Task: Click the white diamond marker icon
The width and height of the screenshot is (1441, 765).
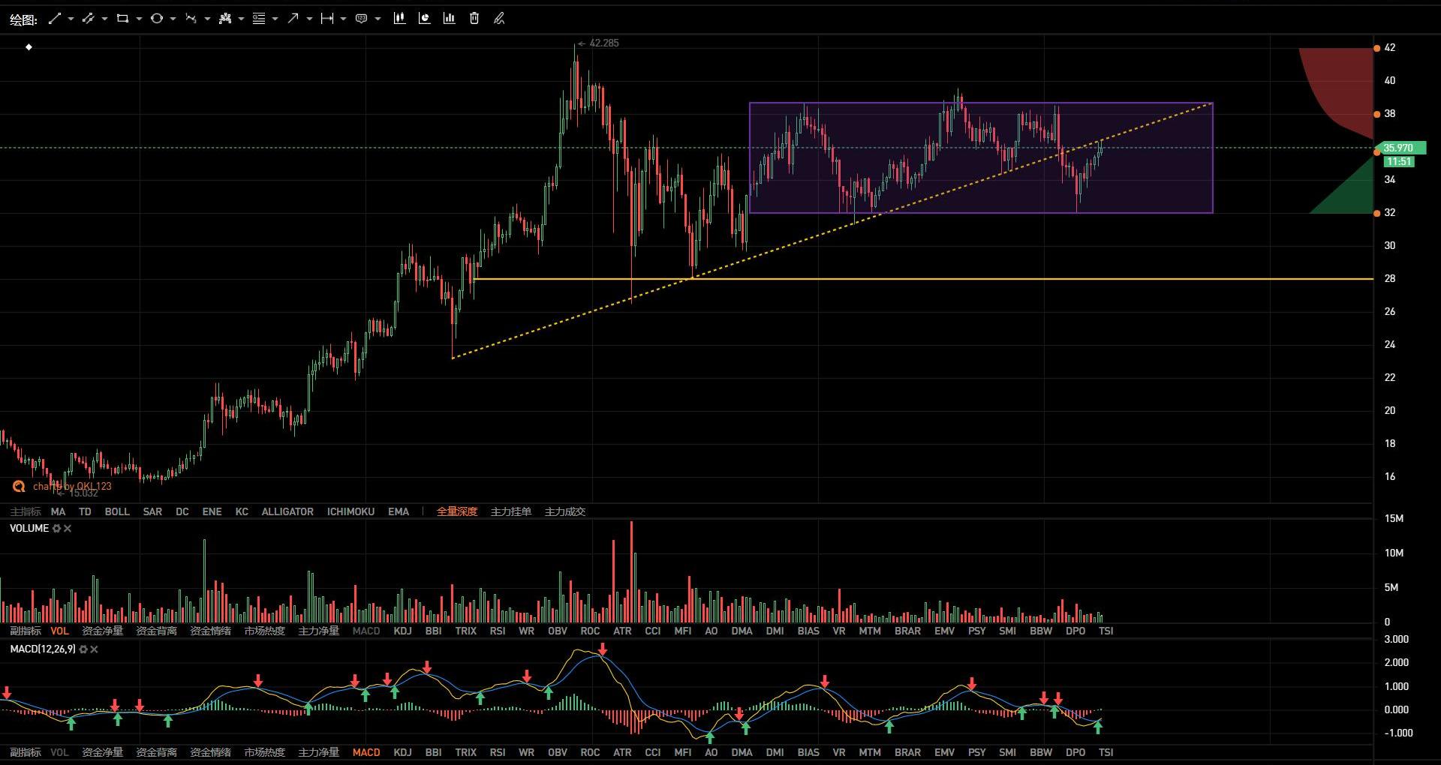Action: click(29, 47)
